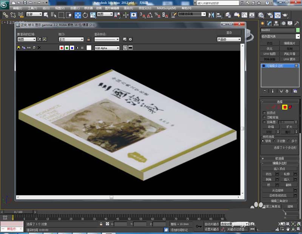
Task: Click the 编辑三角剖分 button
Action: click(x=280, y=201)
